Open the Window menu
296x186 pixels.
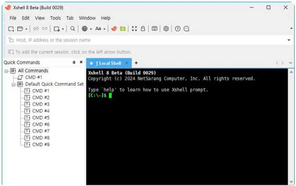coord(87,18)
